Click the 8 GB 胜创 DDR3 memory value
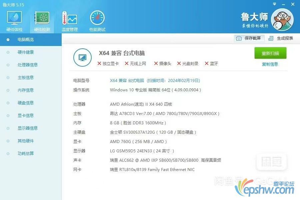Image resolution: width=300 pixels, height=200 pixels. click(138, 123)
